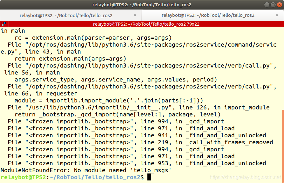Viewport: 284px width, 183px height.
Task: Click the importlib/__init__.py file line
Action: [139, 108]
